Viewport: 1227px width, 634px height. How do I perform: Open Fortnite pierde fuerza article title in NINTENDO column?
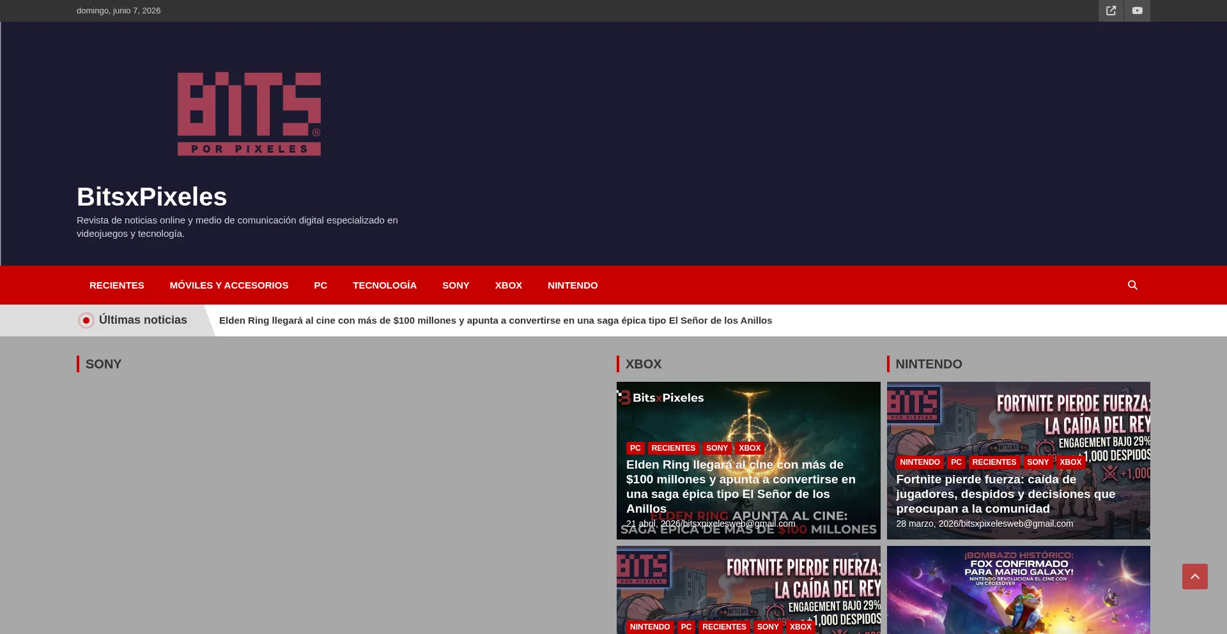1006,494
